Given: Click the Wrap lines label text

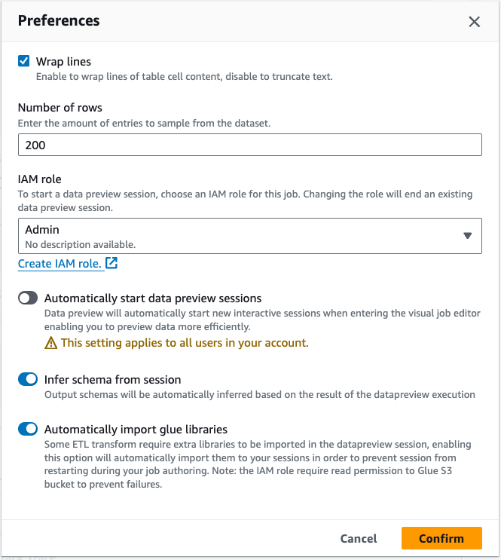Looking at the screenshot, I should [64, 61].
